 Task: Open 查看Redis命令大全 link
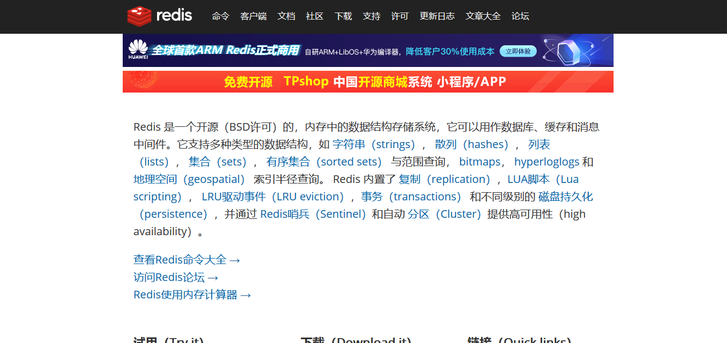187,260
